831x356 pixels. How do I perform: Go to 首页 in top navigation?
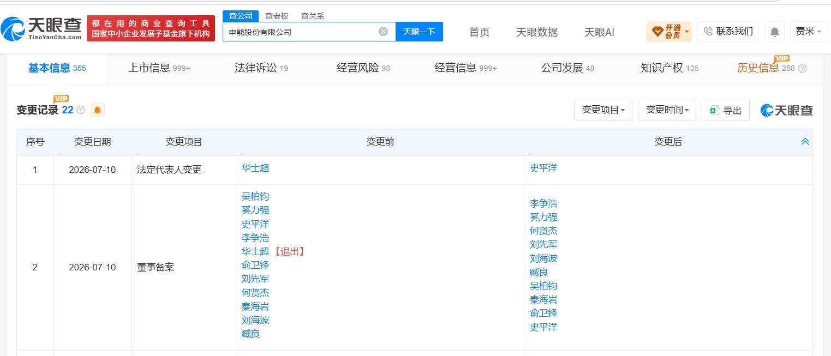coord(480,32)
